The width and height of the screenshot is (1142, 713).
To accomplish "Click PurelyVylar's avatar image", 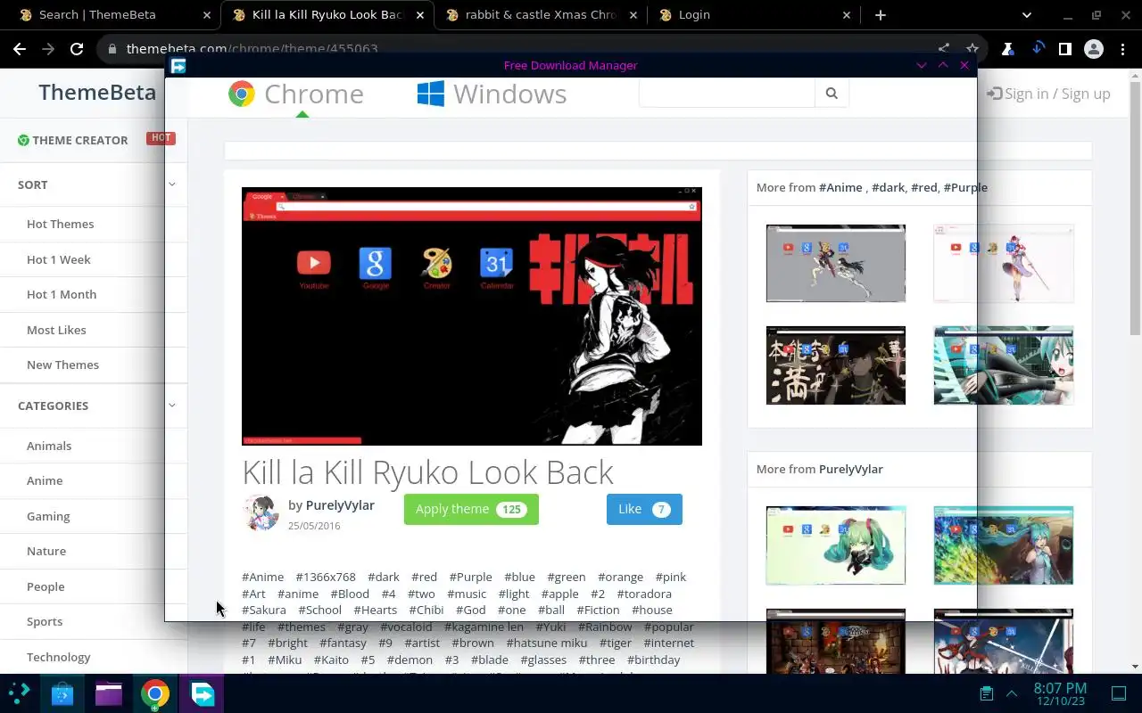I will click(x=261, y=512).
